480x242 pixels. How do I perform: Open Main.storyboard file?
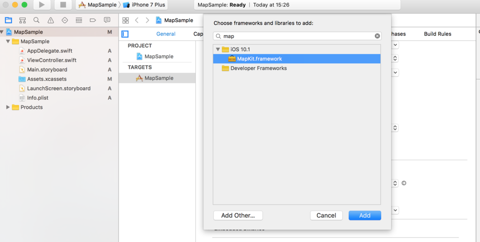point(47,69)
